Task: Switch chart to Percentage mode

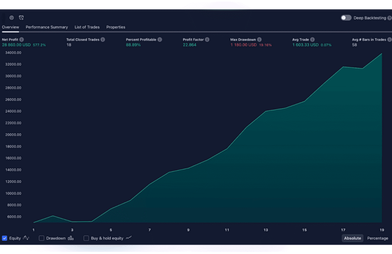Action: click(x=377, y=238)
